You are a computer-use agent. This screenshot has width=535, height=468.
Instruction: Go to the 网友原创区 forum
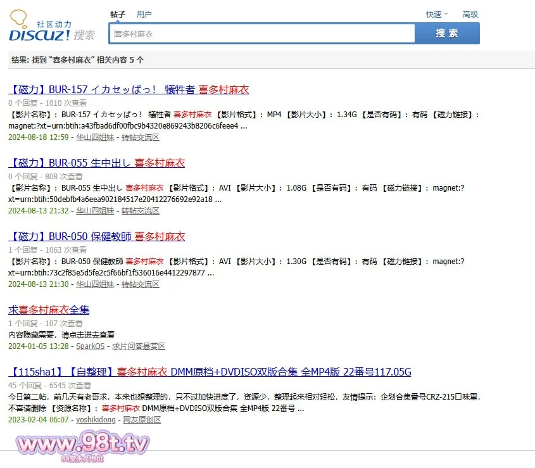142,420
